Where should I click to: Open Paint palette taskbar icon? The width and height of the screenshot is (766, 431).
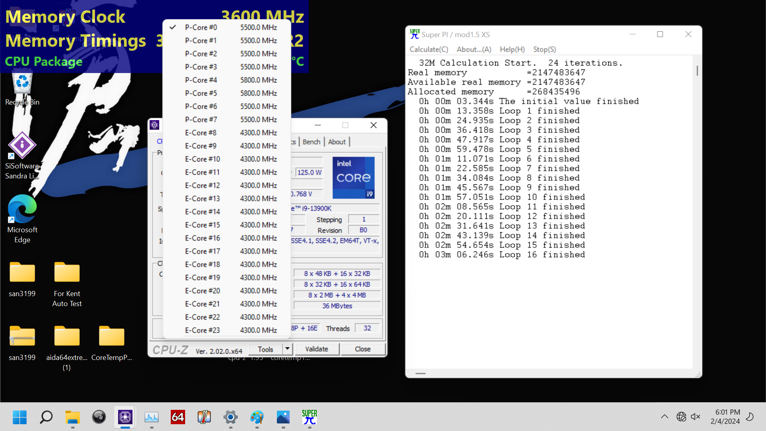(x=257, y=417)
